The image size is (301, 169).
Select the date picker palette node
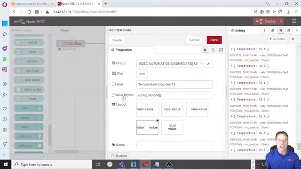[29, 80]
